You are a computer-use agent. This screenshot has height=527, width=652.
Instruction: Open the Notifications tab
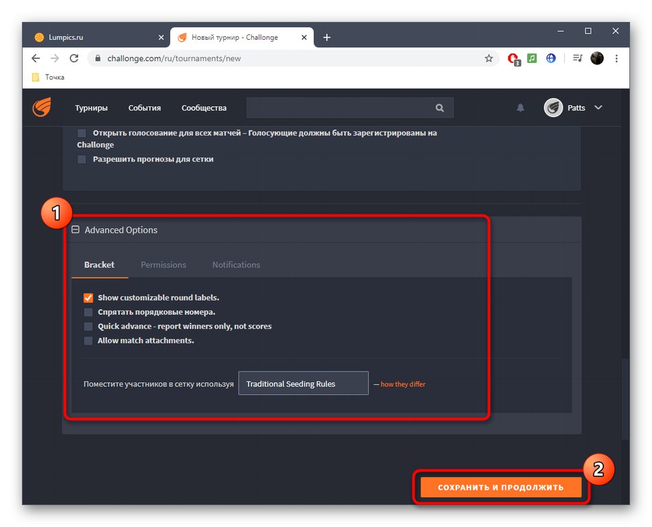point(235,265)
